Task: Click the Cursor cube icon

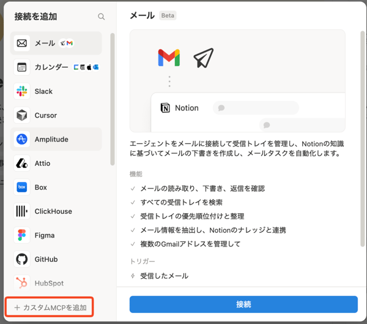Action: (x=22, y=115)
